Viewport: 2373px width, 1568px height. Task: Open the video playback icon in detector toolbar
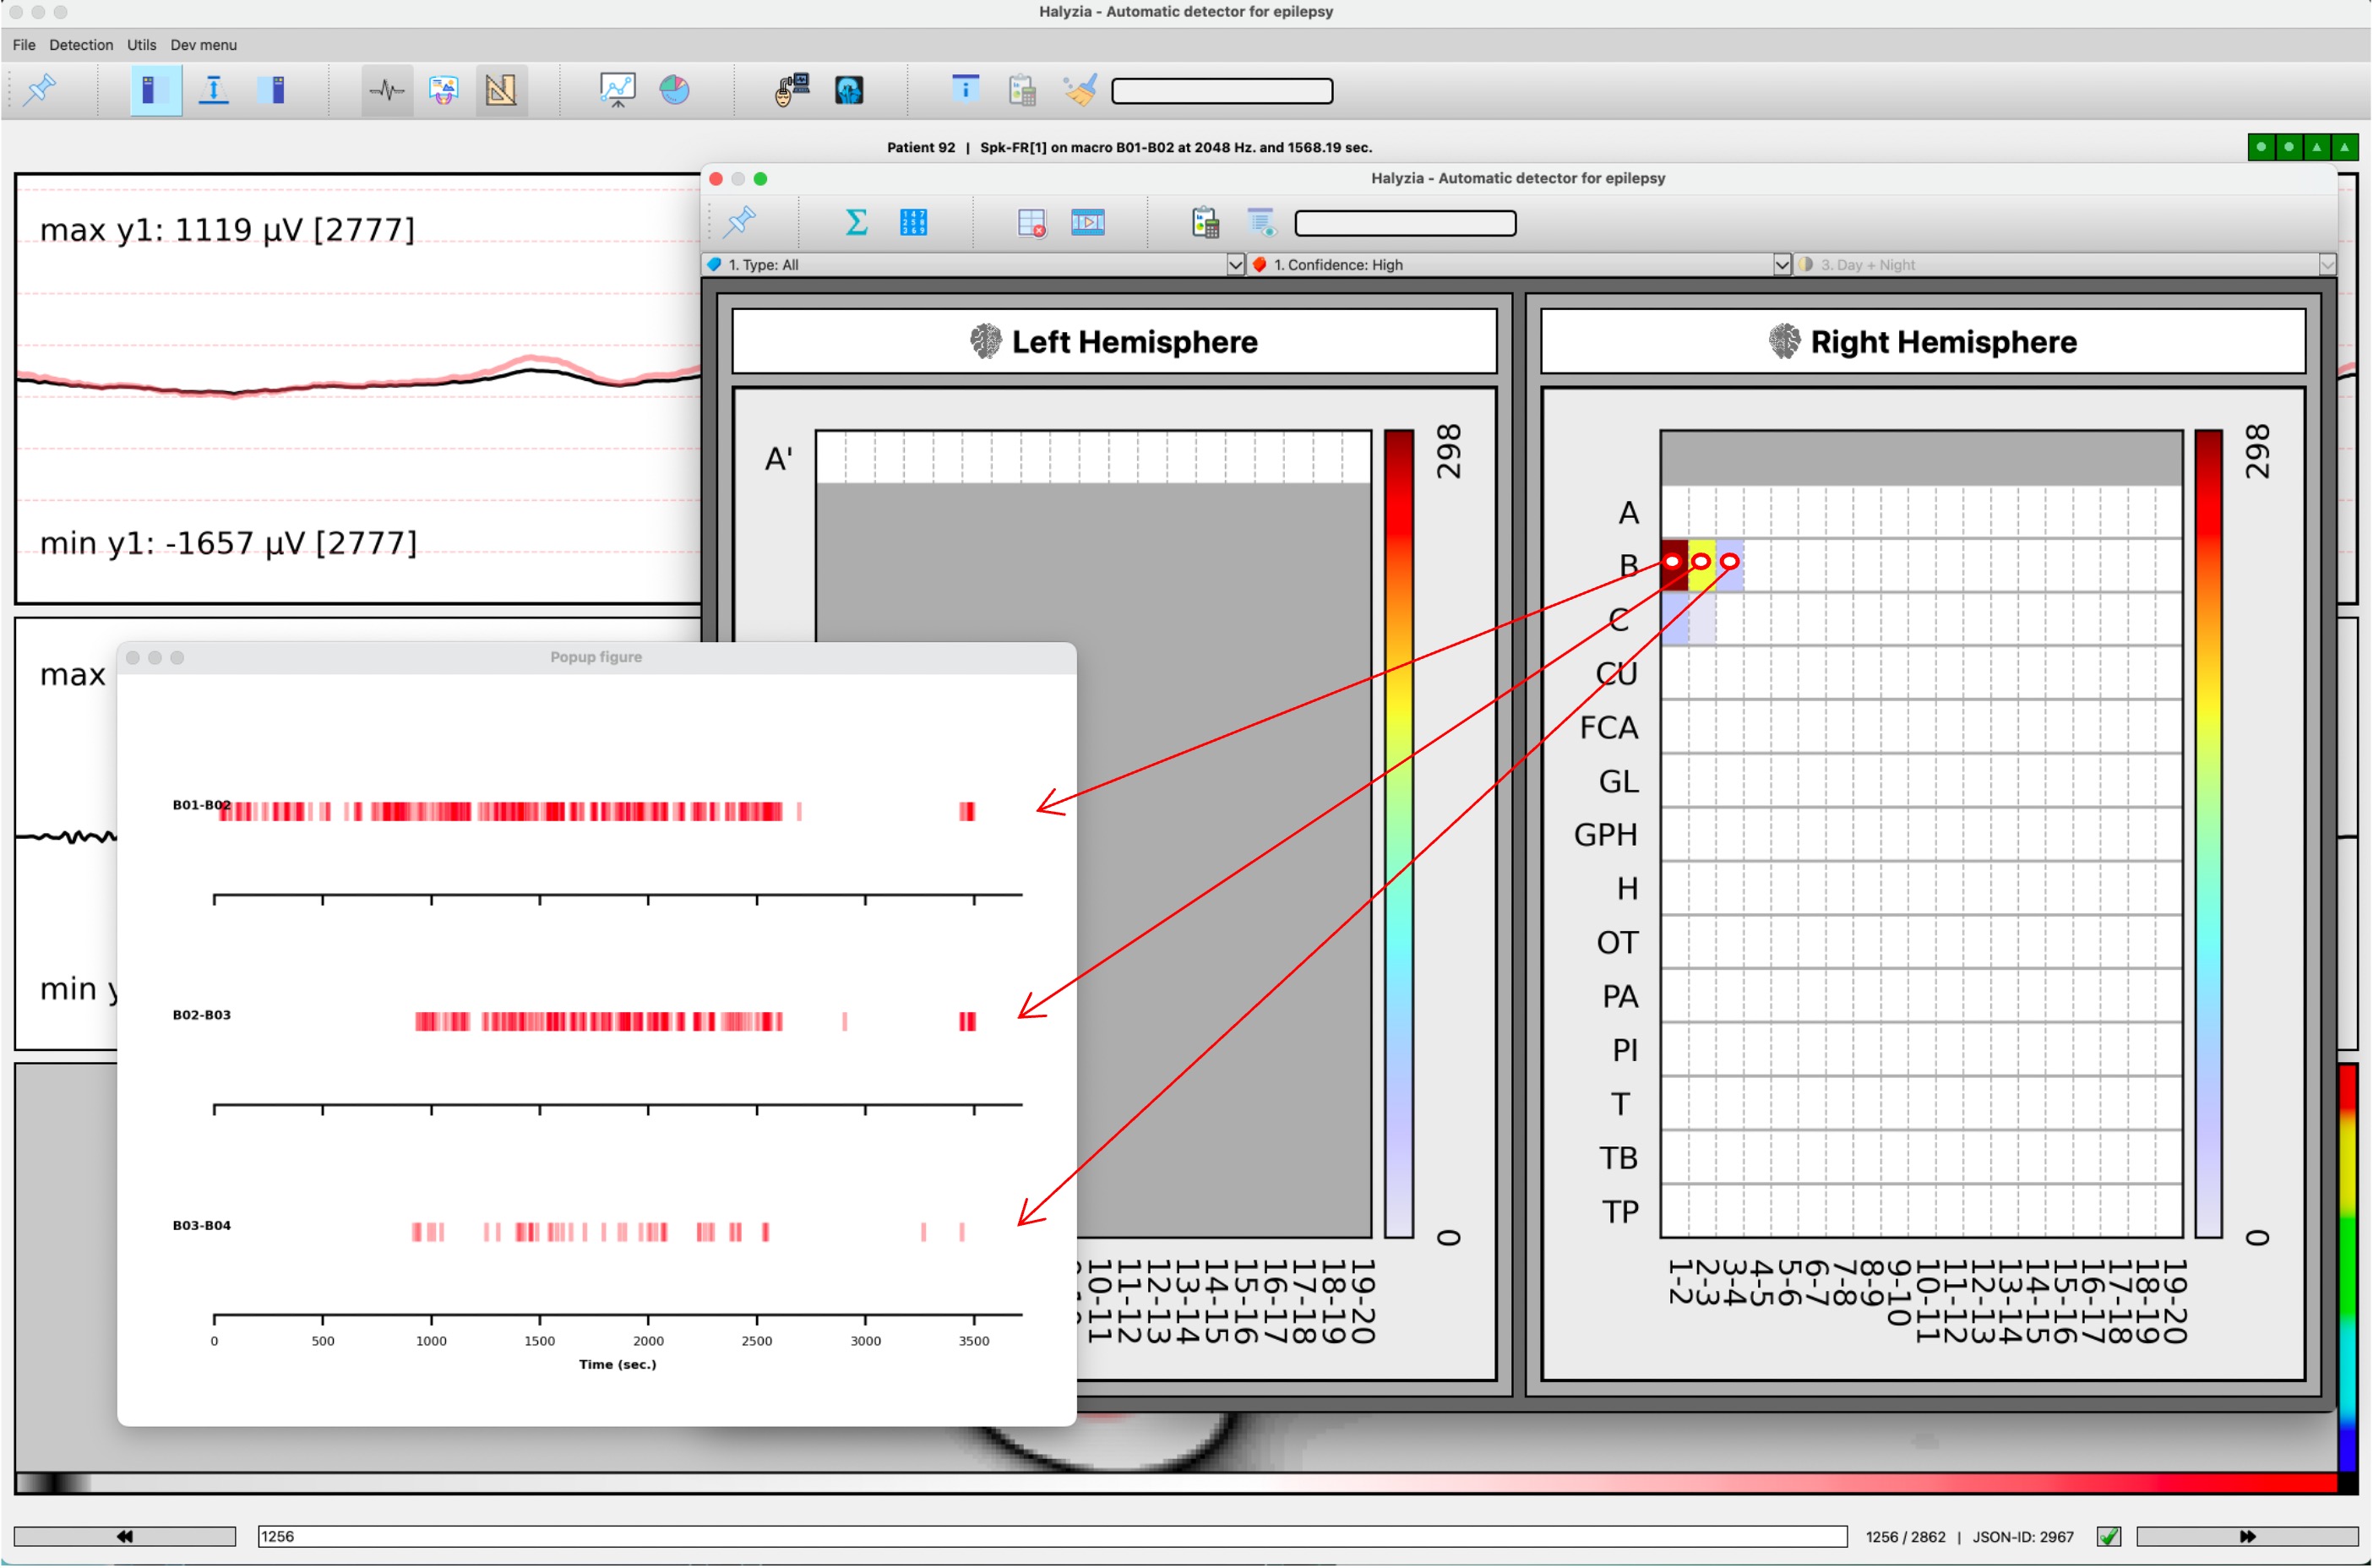pos(1089,222)
